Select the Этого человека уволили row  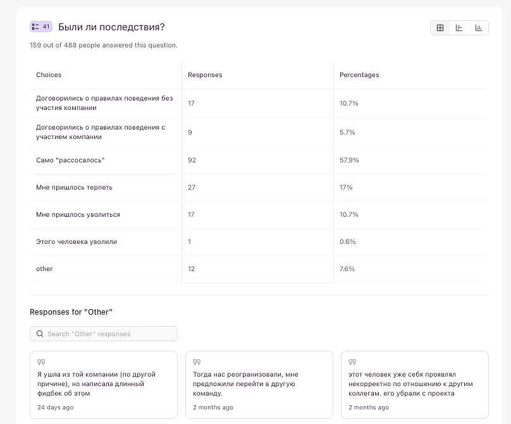pyautogui.click(x=77, y=241)
